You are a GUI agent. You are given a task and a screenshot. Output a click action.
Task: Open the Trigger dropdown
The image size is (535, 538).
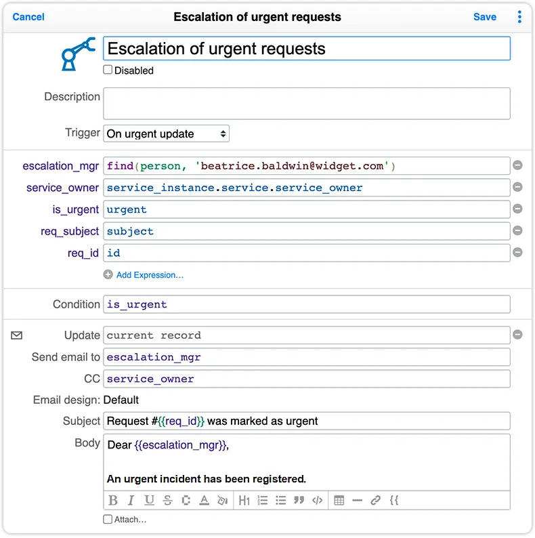pyautogui.click(x=167, y=133)
